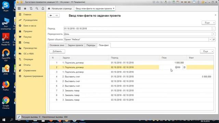Click the back arrow button
Image resolution: width=219 pixels, height=123 pixels.
[x=51, y=15]
